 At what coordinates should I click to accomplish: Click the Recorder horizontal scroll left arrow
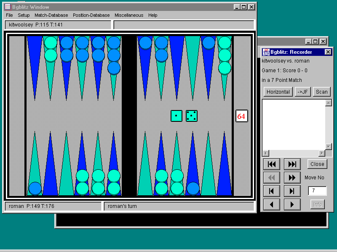(266, 153)
